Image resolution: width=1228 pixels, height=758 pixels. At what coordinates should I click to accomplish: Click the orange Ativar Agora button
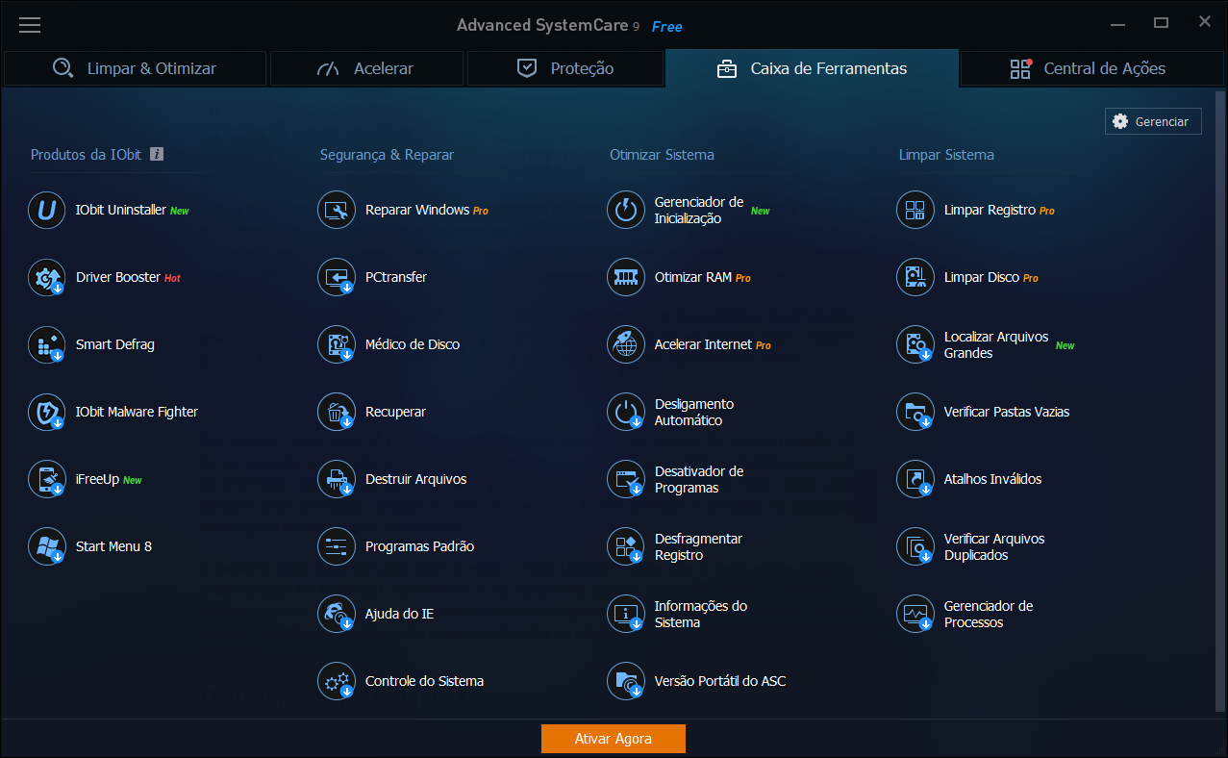(x=614, y=739)
